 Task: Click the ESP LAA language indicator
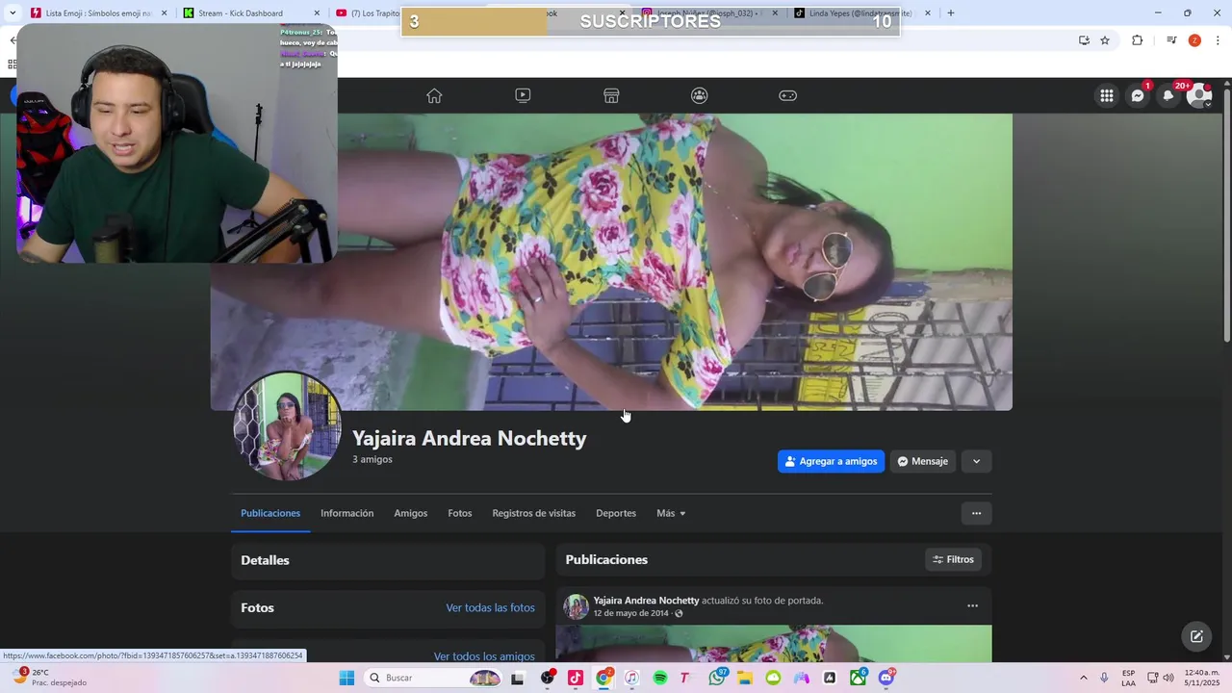click(x=1128, y=678)
